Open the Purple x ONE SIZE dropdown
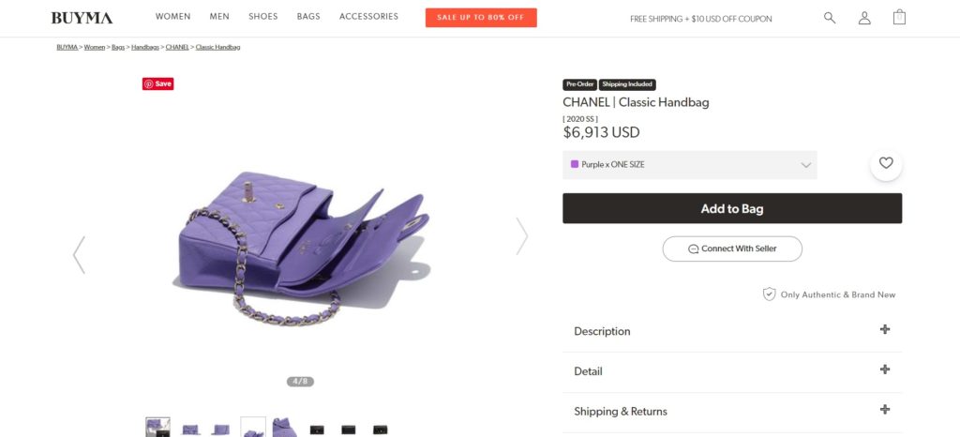Image resolution: width=960 pixels, height=437 pixels. click(x=689, y=165)
